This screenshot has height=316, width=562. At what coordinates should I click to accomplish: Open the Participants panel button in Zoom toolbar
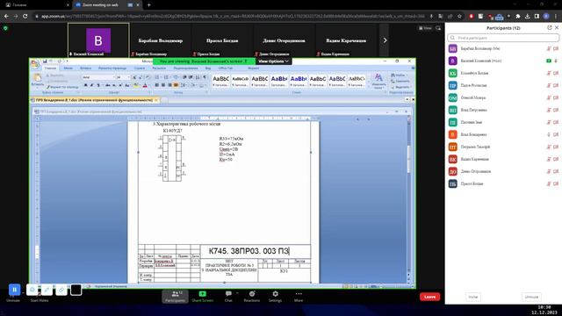[x=175, y=297]
